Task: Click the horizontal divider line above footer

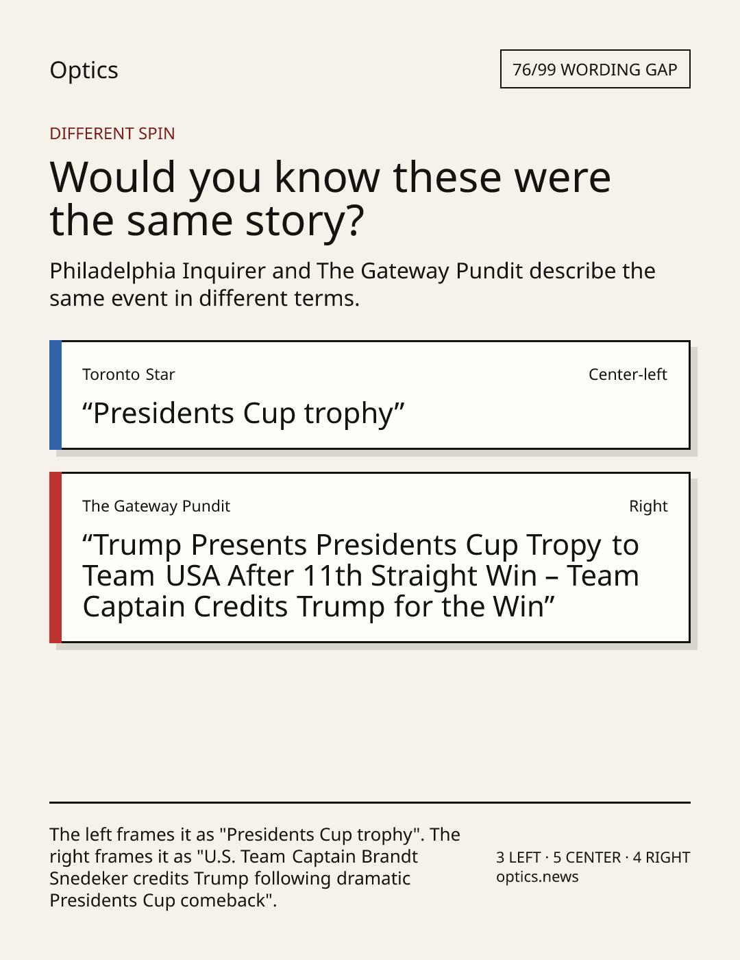Action: [370, 802]
